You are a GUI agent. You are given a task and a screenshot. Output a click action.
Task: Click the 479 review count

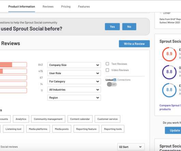(41, 71)
